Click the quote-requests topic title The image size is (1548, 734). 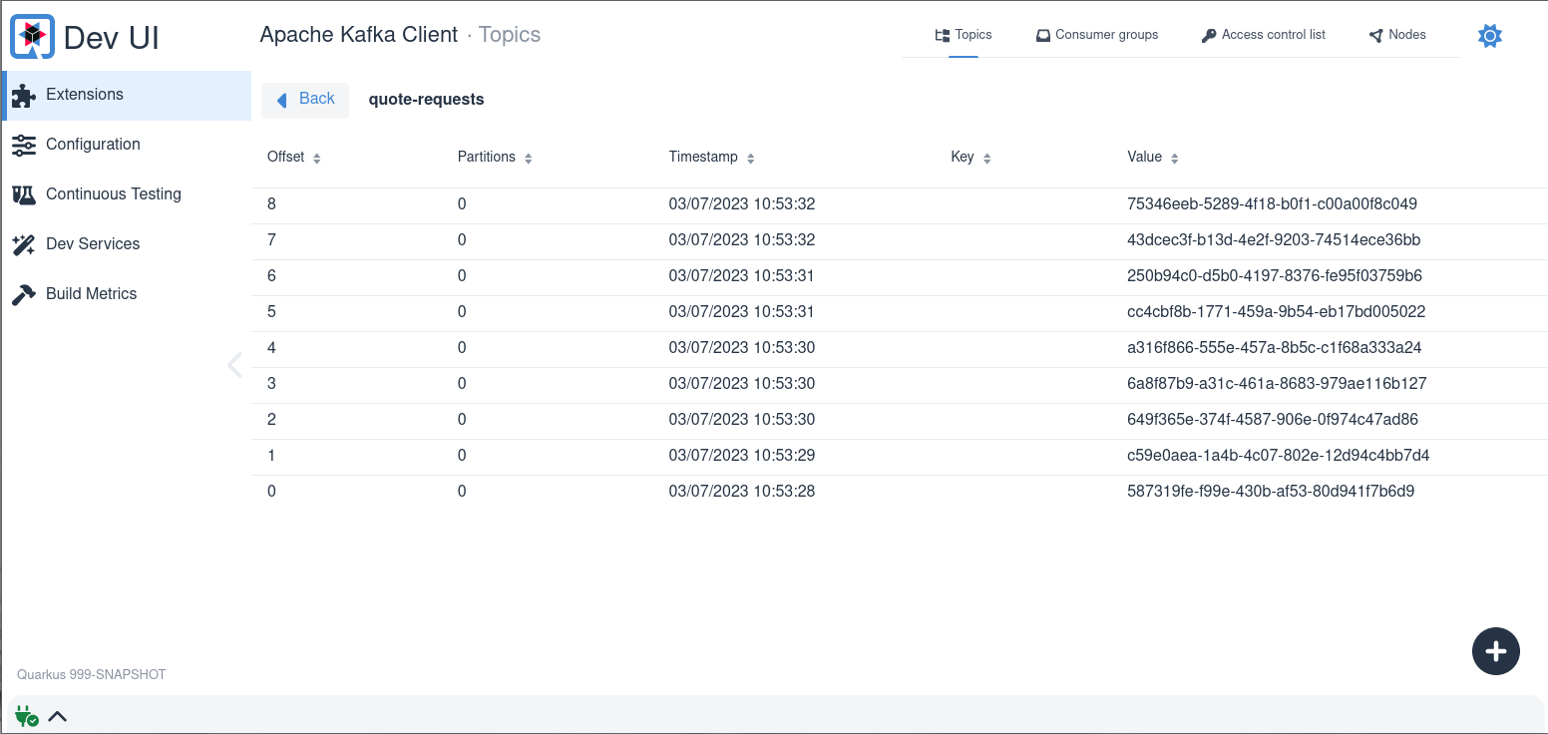[426, 100]
